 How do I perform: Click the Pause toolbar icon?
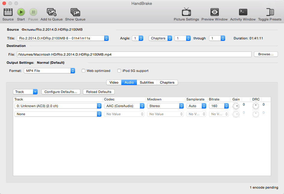[33, 12]
